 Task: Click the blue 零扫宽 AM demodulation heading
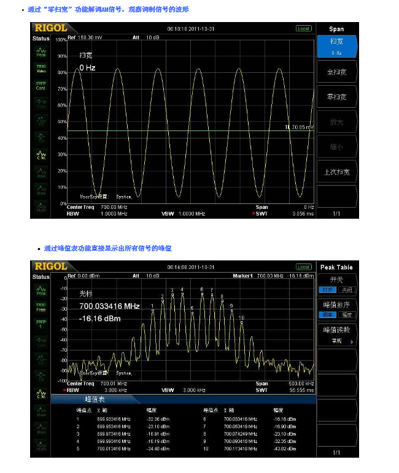click(x=108, y=10)
